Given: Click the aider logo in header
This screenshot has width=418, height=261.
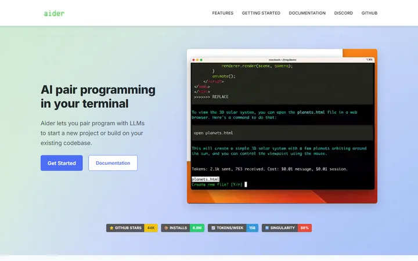Looking at the screenshot, I should point(54,13).
